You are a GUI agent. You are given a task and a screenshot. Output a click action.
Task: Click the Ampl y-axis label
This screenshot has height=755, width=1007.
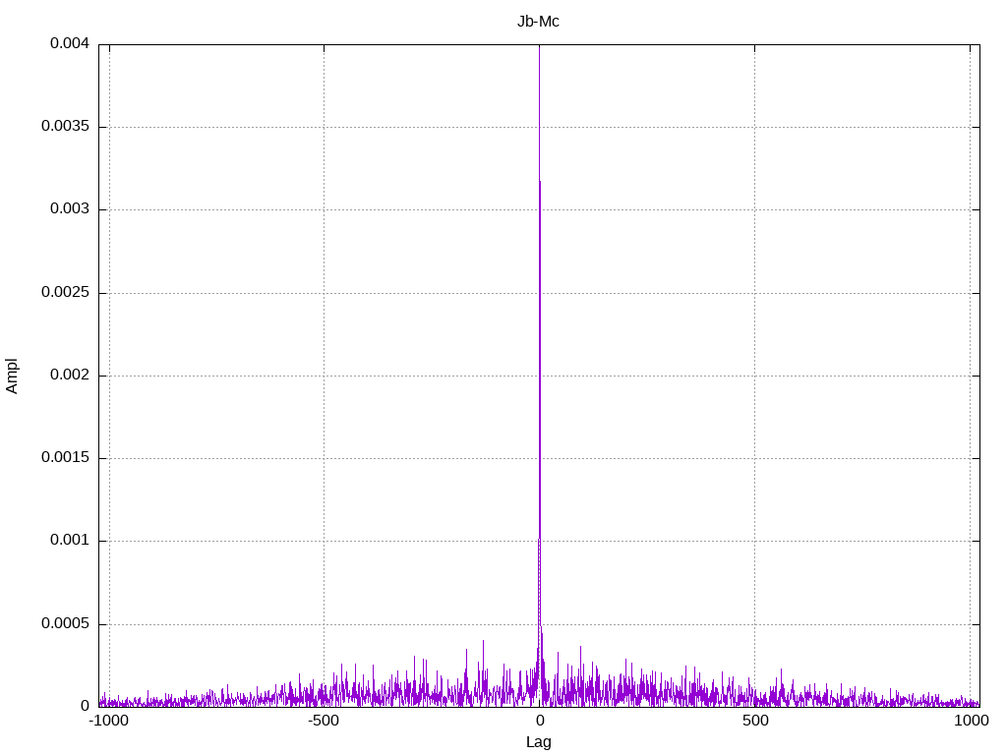coord(12,376)
